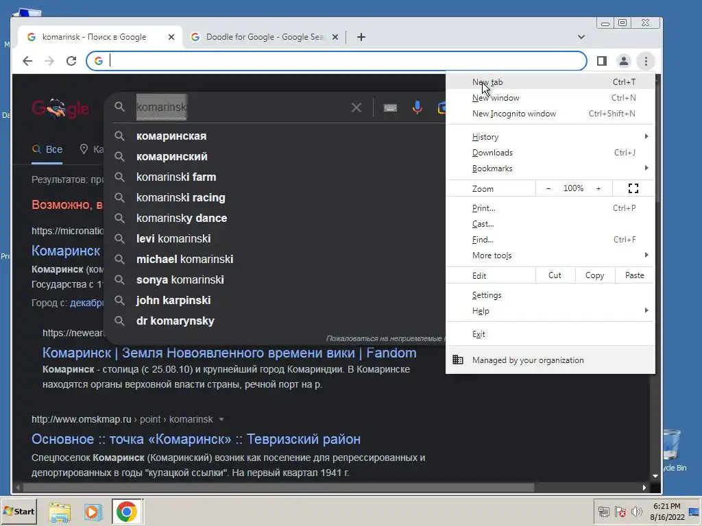Choose Print... from the menu
Screen dimensions: 702x526
click(550, 208)
